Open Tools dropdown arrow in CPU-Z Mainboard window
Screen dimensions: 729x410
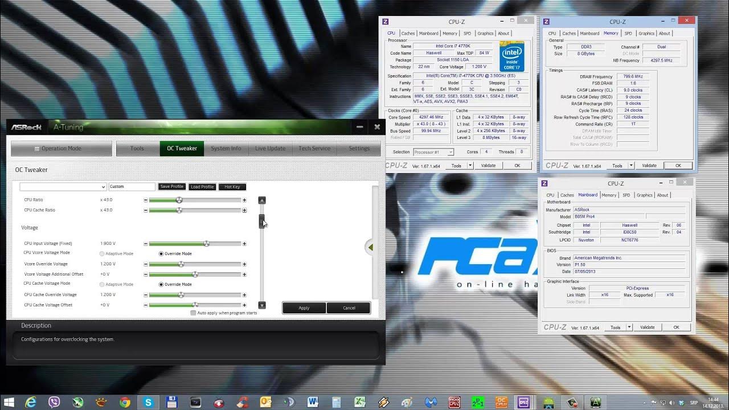tap(629, 327)
